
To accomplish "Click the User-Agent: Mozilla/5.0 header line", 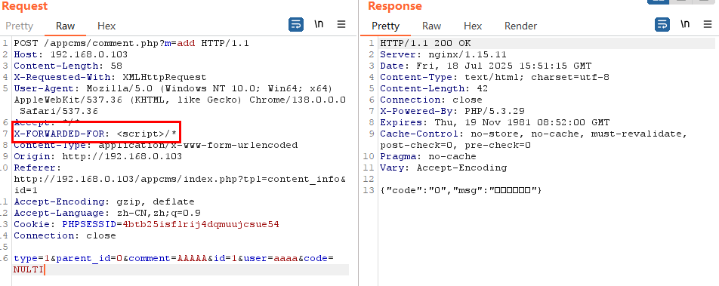I will (x=174, y=88).
